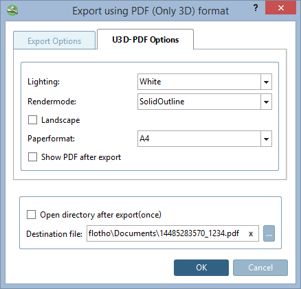
Task: Clear destination file with the x icon
Action: pos(251,234)
